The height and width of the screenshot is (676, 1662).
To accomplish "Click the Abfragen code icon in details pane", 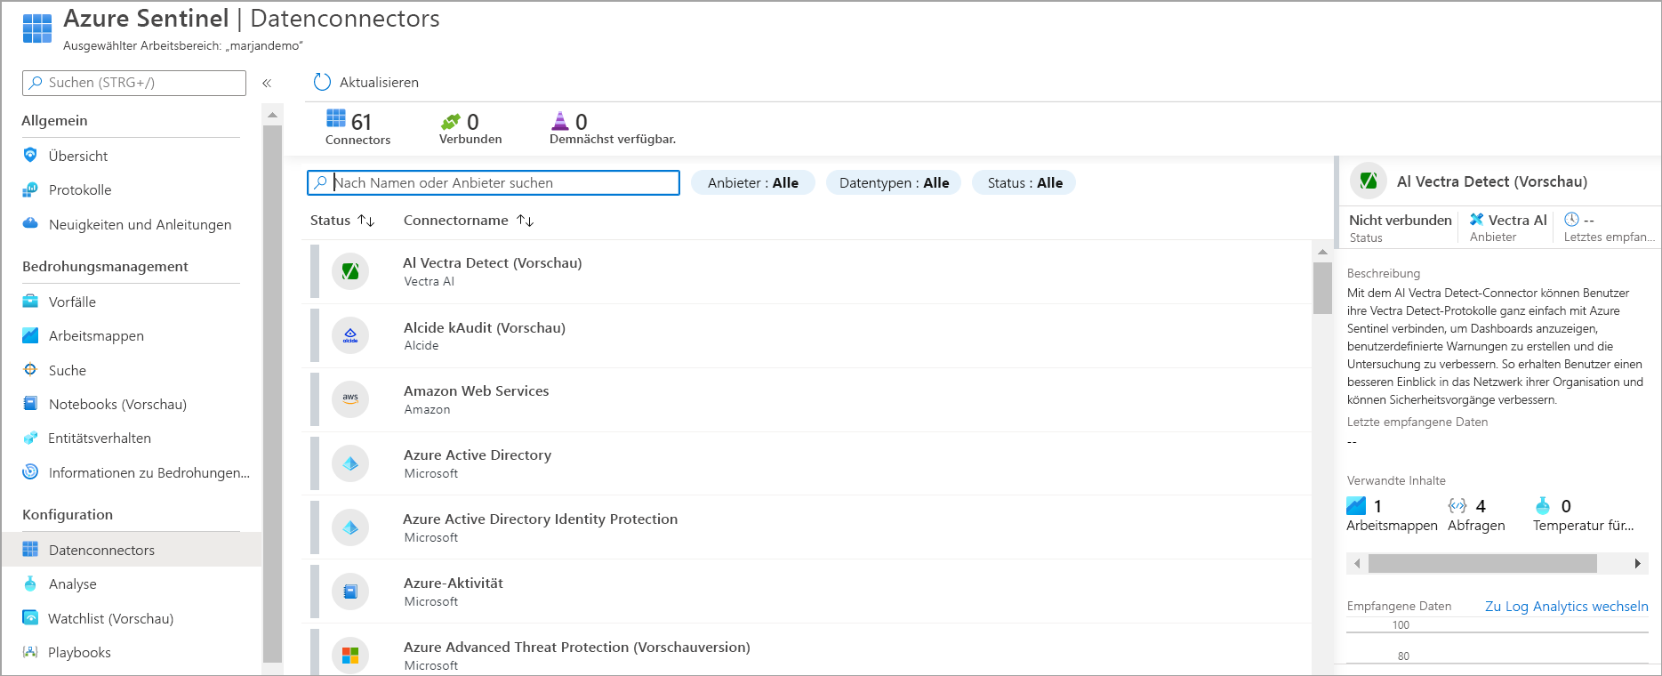I will (x=1457, y=505).
